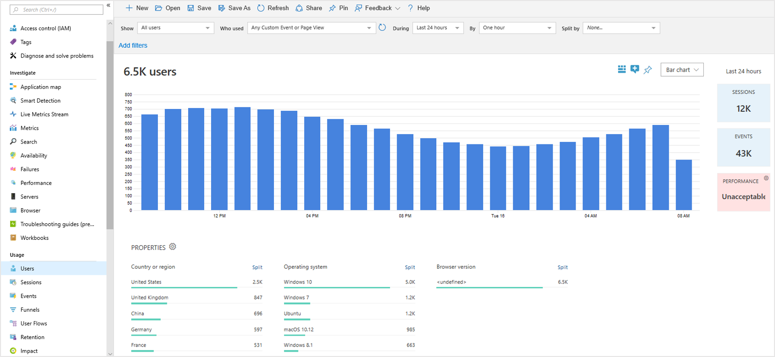Click the Windows 10 usage bar
Viewport: 775px width, 357px height.
(x=337, y=287)
